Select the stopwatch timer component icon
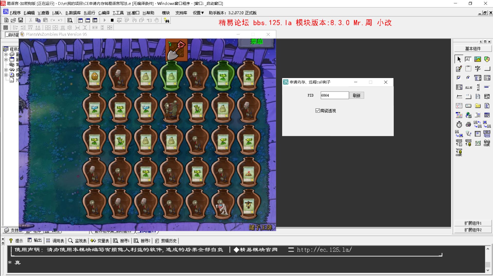This screenshot has width=493, height=276. pyautogui.click(x=459, y=125)
